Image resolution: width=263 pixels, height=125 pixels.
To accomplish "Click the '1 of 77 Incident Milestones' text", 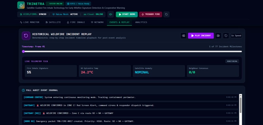I will click(x=225, y=46).
